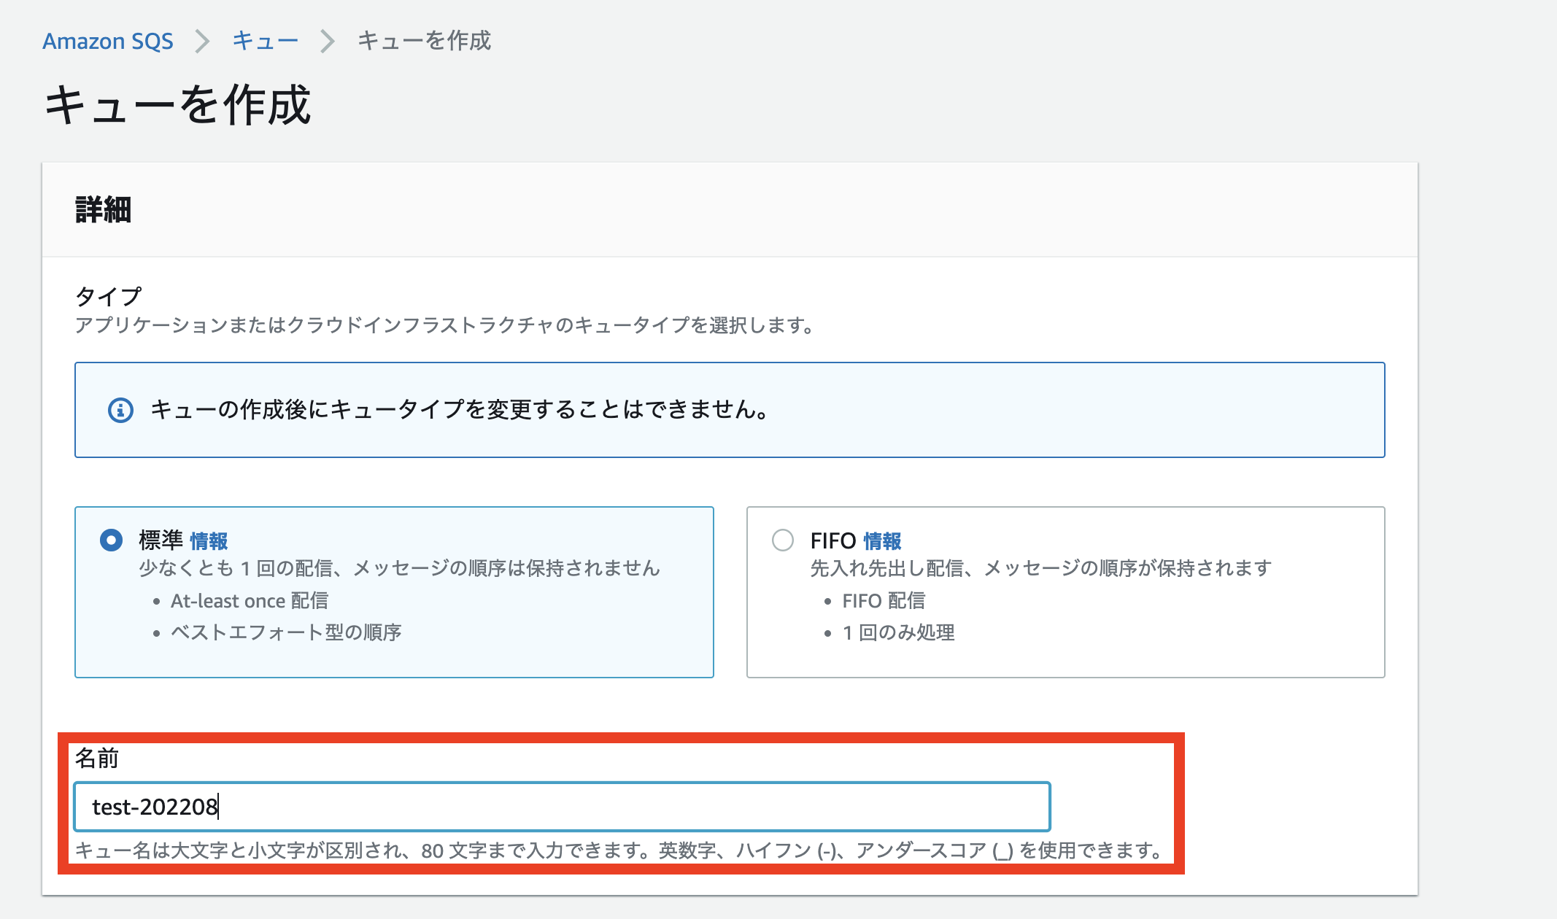Click the Amazon SQS breadcrumb link
Image resolution: width=1557 pixels, height=919 pixels.
coord(108,41)
